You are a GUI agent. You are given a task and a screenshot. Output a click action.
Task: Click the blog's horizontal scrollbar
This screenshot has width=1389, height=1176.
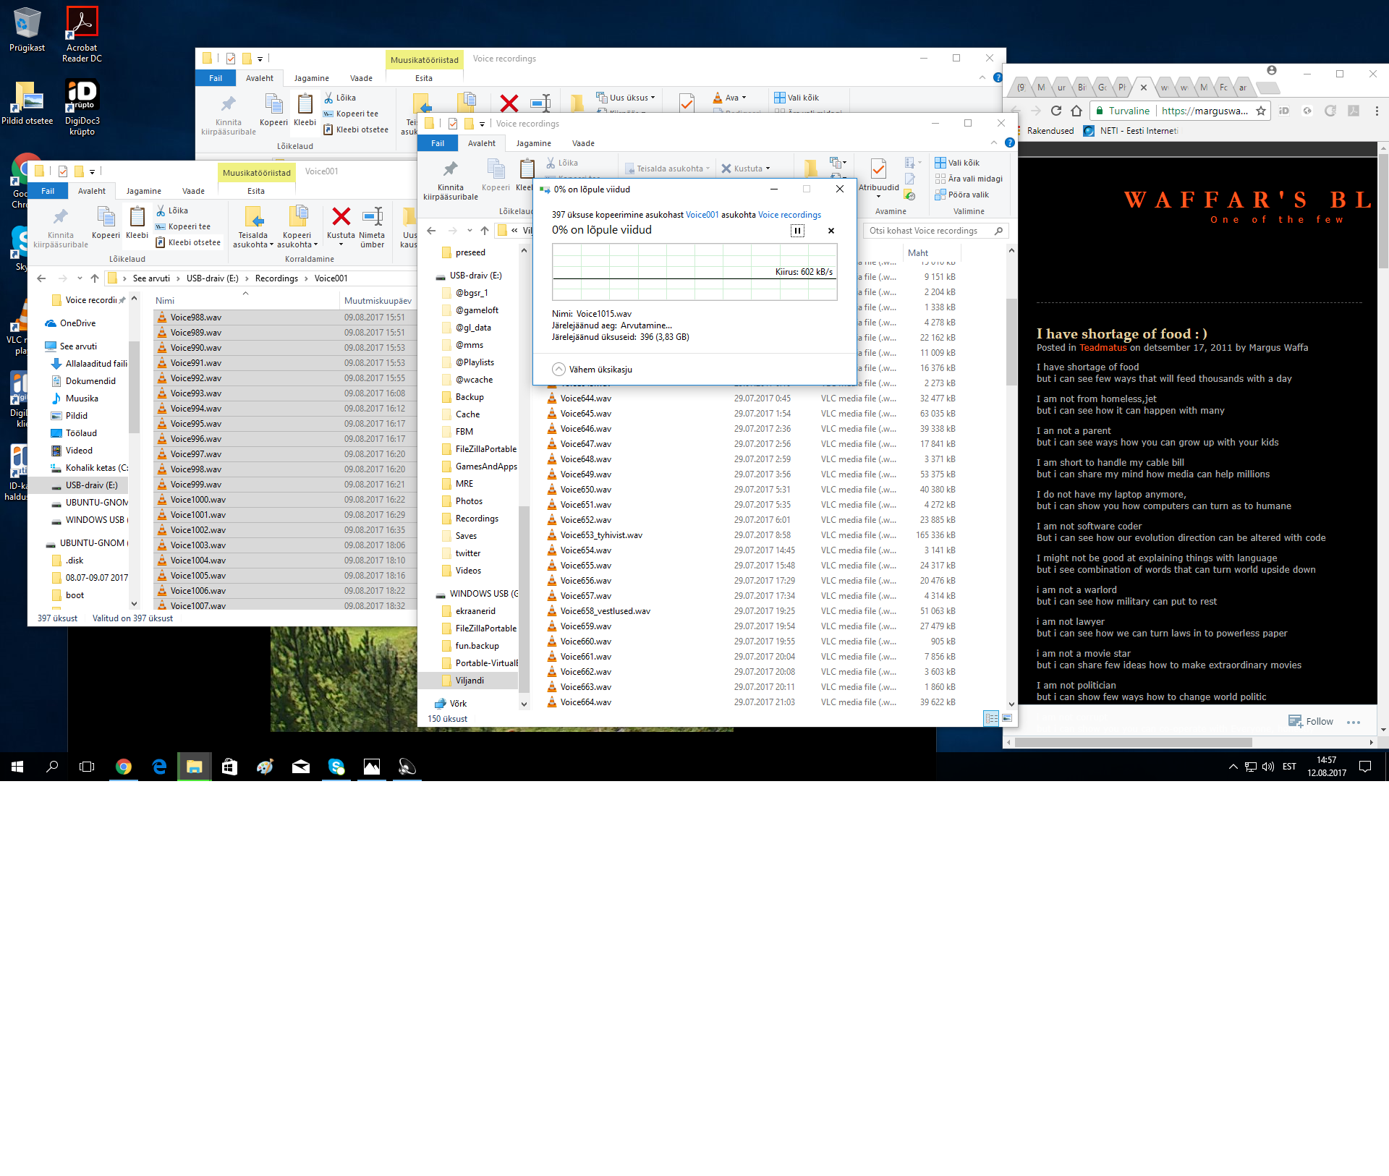[x=1133, y=742]
